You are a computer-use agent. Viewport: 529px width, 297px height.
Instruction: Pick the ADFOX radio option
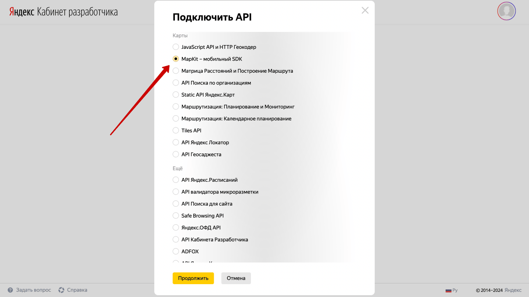[176, 251]
